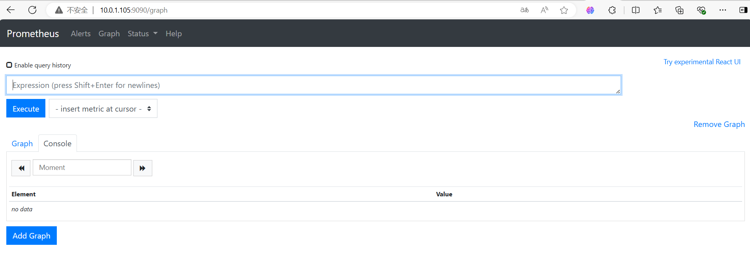Toggle the split screen icon
This screenshot has width=750, height=259.
pos(636,10)
